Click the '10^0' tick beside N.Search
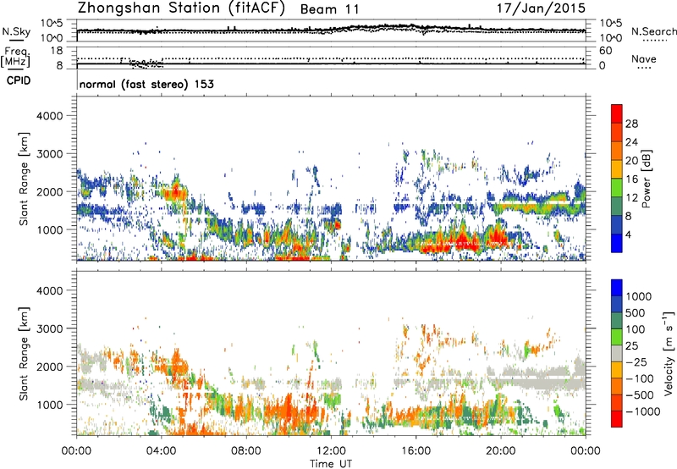 (x=611, y=38)
